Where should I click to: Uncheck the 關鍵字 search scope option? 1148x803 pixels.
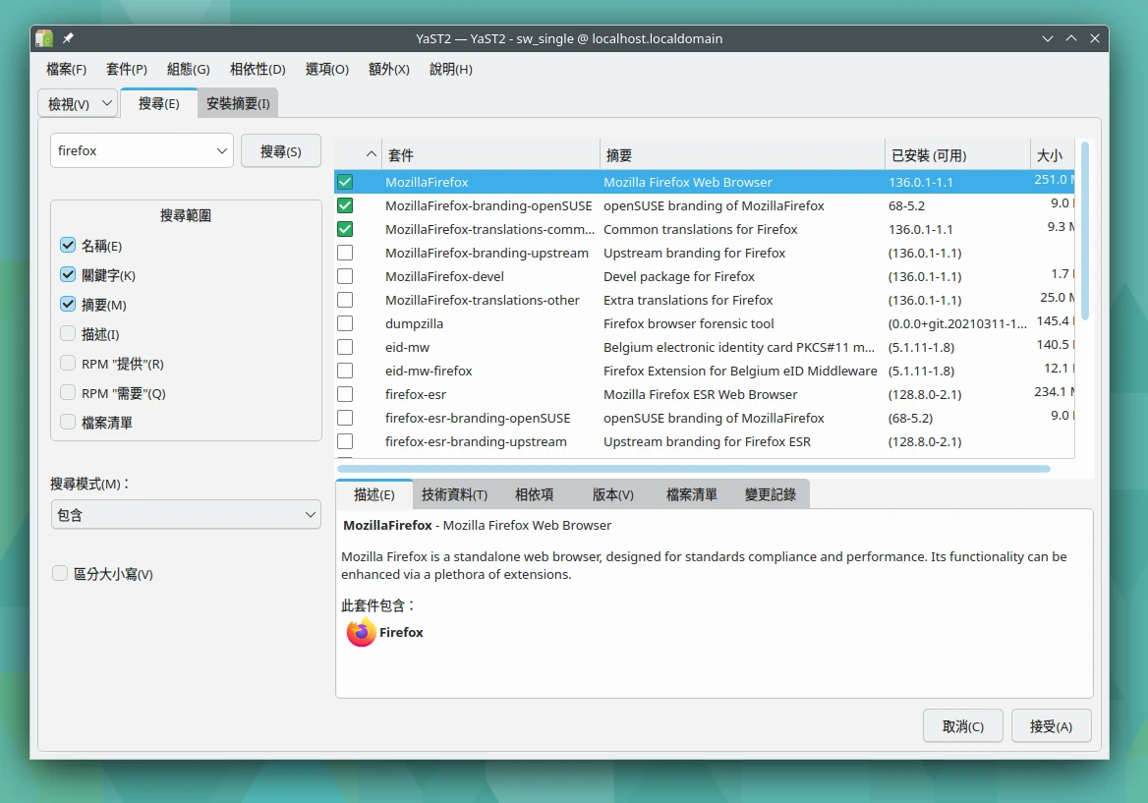68,275
